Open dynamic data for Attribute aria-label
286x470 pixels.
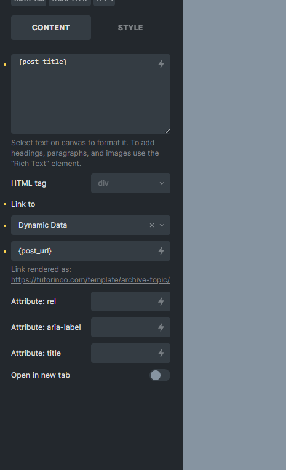pos(161,327)
